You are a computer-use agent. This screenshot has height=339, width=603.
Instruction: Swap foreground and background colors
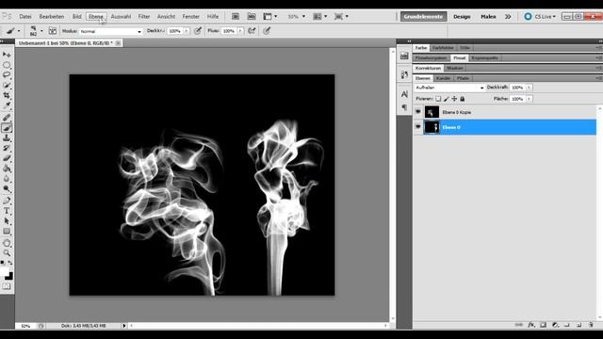(10, 263)
